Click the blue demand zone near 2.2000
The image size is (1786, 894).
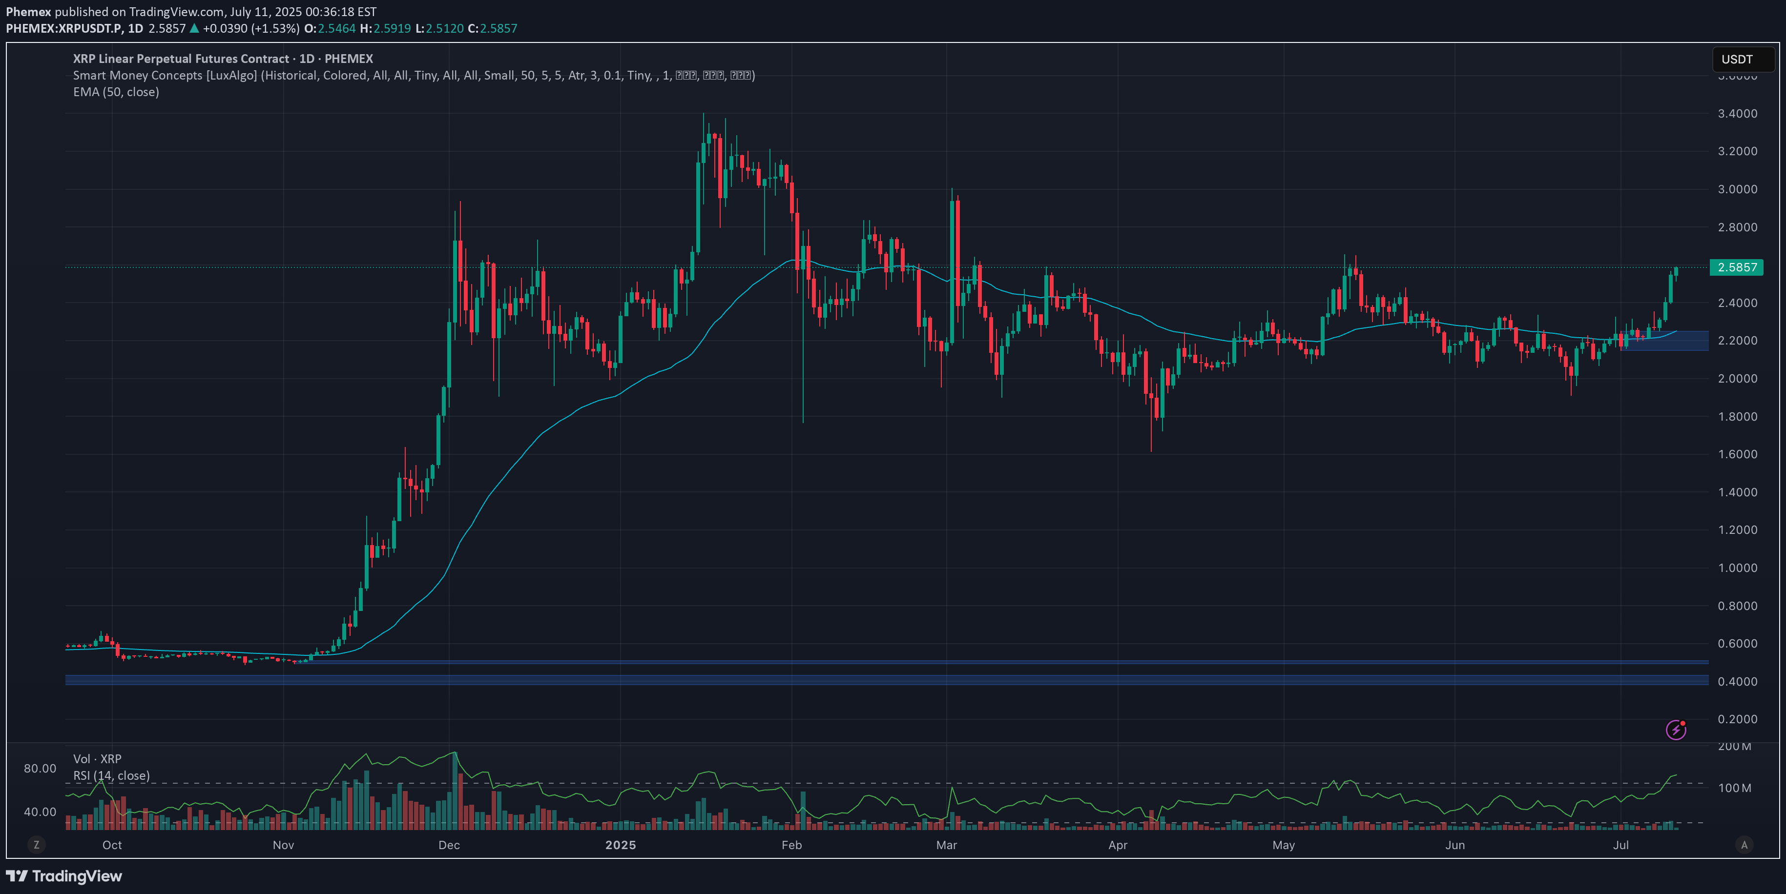pyautogui.click(x=1664, y=340)
